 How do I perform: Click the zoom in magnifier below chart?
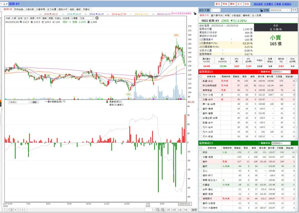click(163, 210)
